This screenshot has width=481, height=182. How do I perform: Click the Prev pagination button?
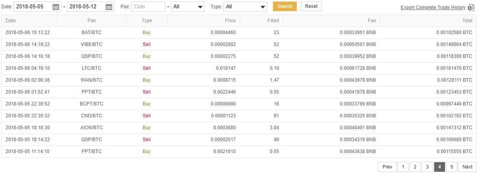click(x=387, y=167)
